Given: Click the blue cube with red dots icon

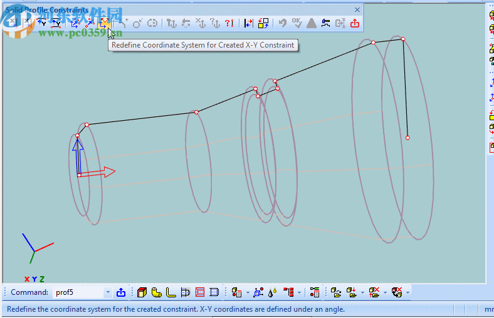Looking at the screenshot, I should (258, 292).
